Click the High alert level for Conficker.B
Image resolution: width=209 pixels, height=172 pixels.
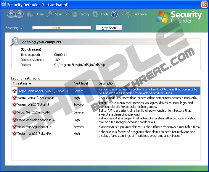(77, 98)
